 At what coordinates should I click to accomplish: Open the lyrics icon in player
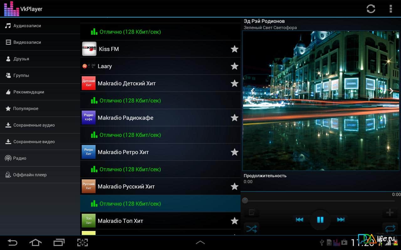coord(251,213)
